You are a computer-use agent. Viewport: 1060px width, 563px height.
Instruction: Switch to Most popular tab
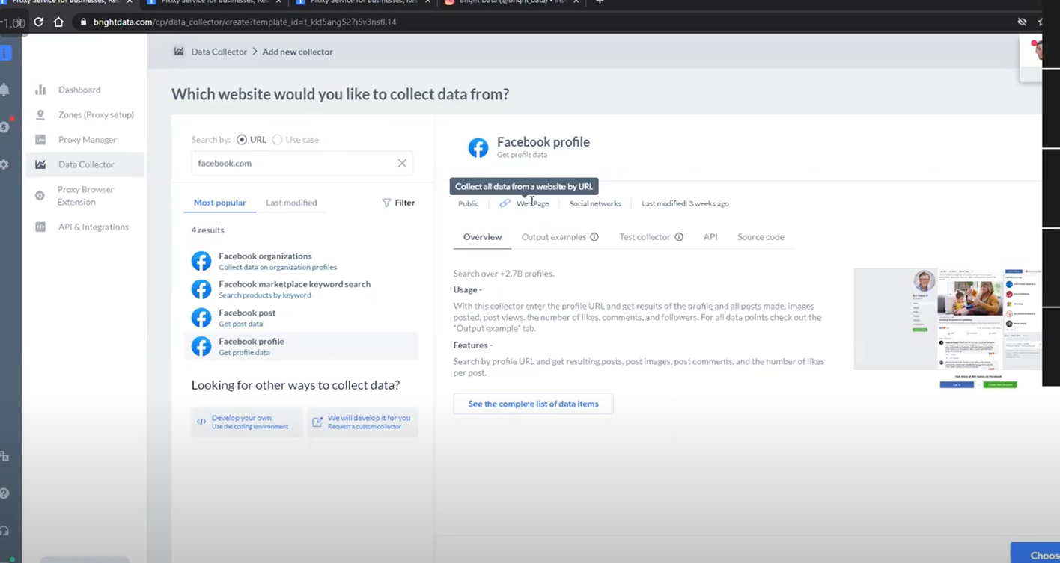220,203
